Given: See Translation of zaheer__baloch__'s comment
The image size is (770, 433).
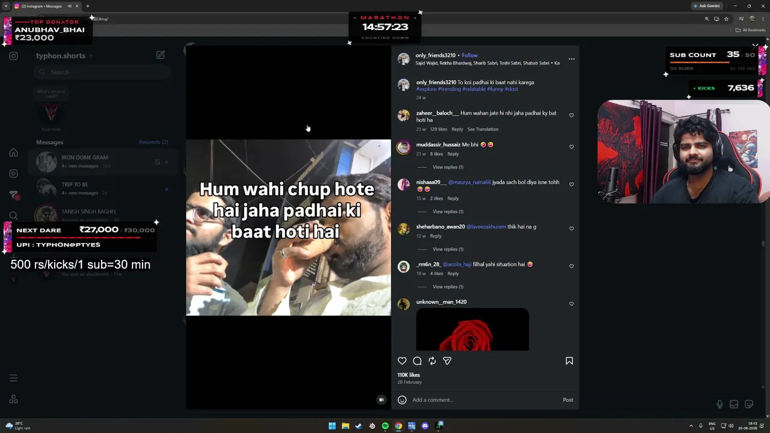Looking at the screenshot, I should coord(483,129).
